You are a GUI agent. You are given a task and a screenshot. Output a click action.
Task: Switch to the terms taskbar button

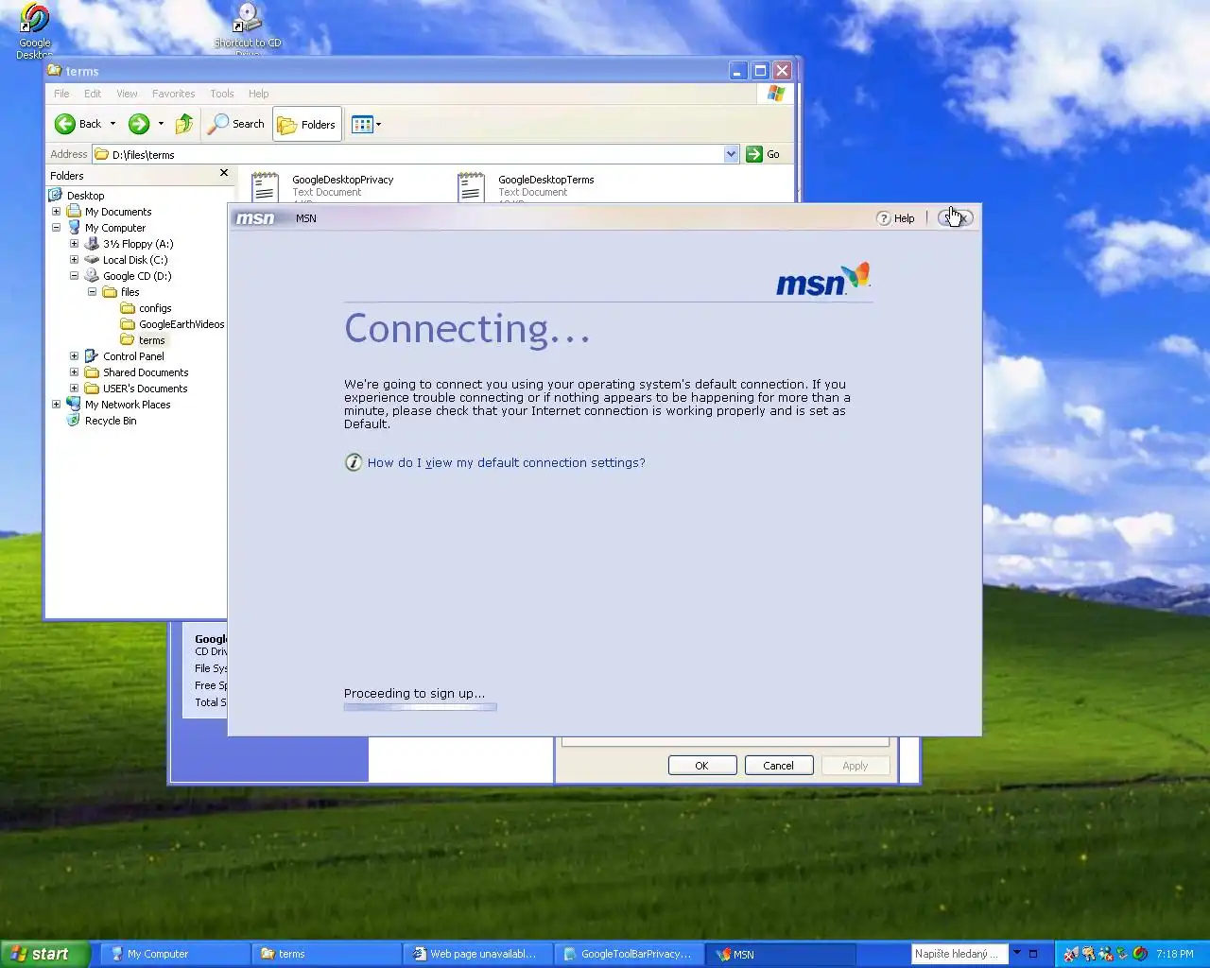point(325,954)
